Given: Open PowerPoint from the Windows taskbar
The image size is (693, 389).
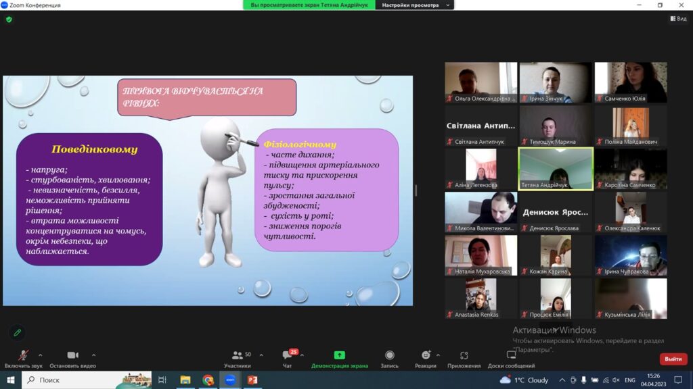Looking at the screenshot, I should pos(252,380).
